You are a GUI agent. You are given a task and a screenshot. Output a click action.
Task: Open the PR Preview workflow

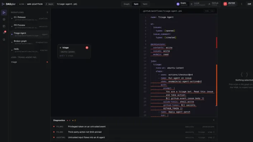click(29, 26)
